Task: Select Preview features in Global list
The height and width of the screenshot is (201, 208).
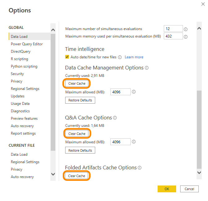Action: [24, 118]
